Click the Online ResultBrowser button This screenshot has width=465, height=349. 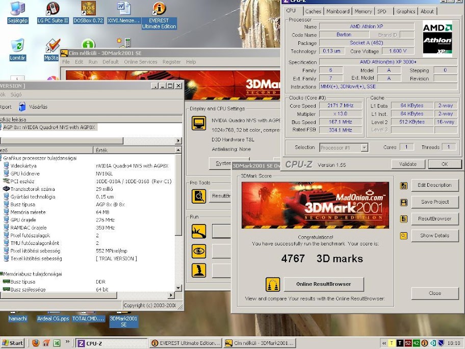tap(324, 284)
